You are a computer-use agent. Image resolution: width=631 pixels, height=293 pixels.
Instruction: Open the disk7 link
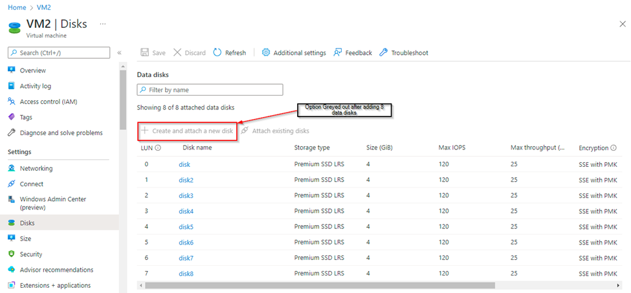point(186,258)
